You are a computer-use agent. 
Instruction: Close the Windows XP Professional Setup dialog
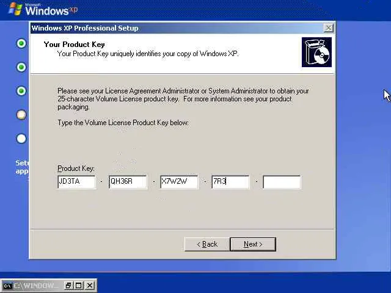tap(329, 28)
